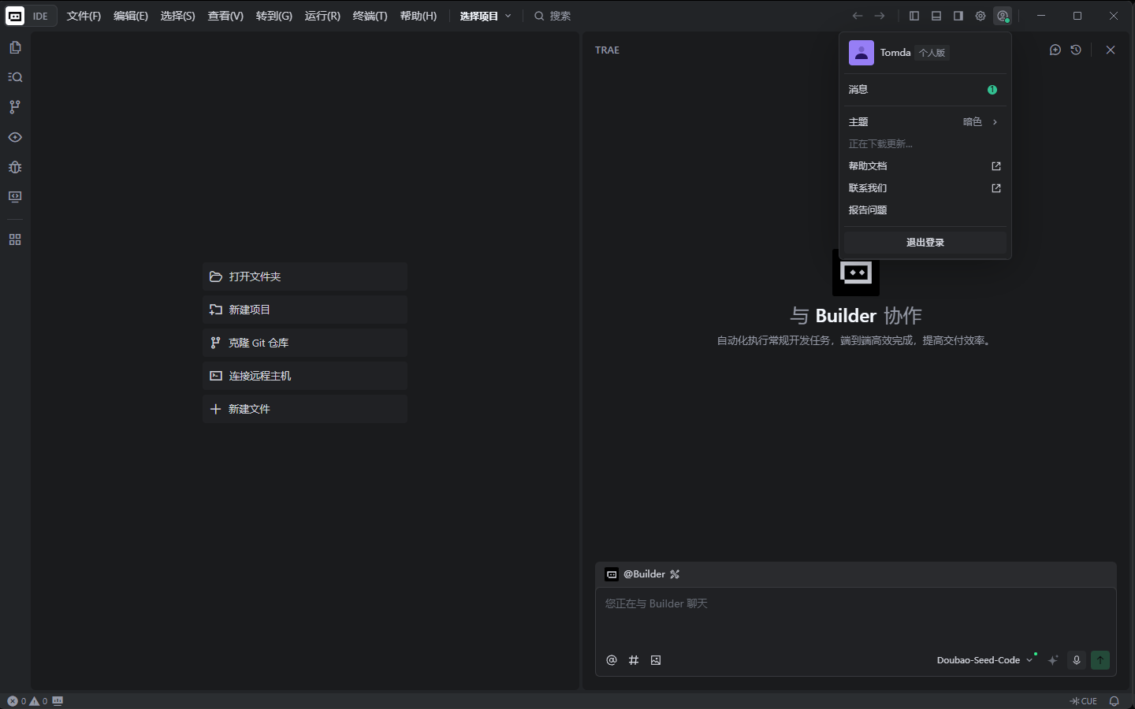
Task: Click the 暗色 theme value
Action: pyautogui.click(x=973, y=122)
